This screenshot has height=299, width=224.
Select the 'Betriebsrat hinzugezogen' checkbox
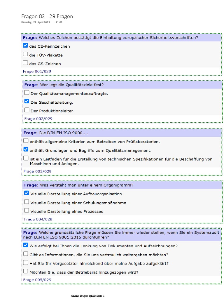tap(26, 272)
